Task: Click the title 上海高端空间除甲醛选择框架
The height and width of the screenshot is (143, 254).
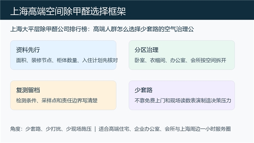Action: pyautogui.click(x=68, y=11)
